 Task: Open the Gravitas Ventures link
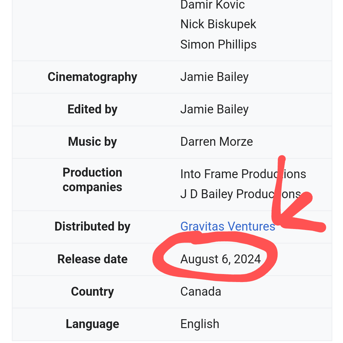[227, 226]
